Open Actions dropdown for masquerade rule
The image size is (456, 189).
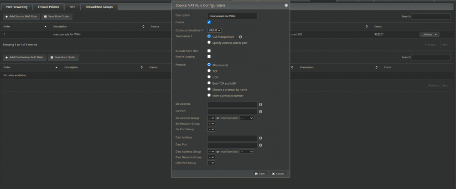coord(429,34)
